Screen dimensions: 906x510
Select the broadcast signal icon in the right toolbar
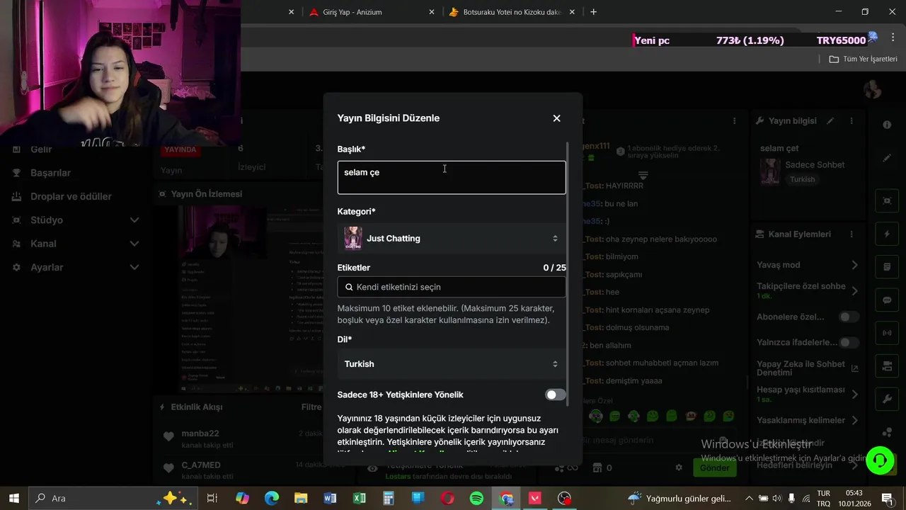tap(887, 333)
